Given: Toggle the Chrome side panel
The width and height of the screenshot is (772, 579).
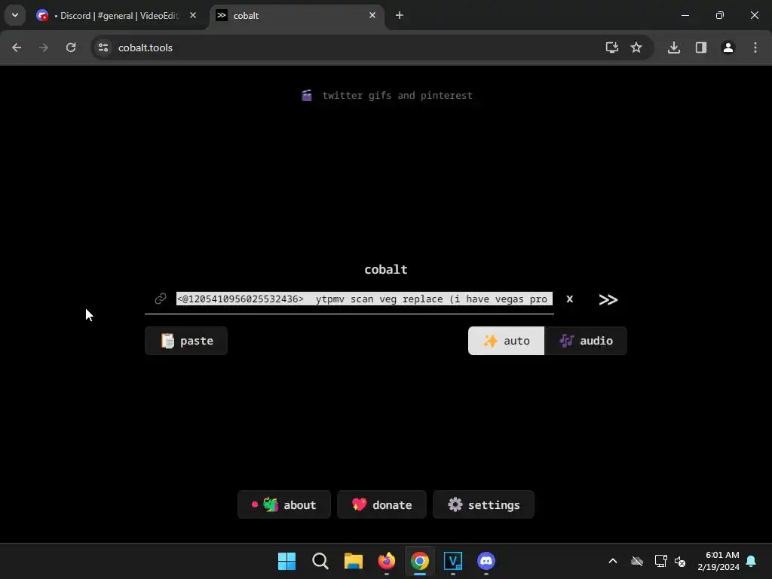Looking at the screenshot, I should coord(701,47).
